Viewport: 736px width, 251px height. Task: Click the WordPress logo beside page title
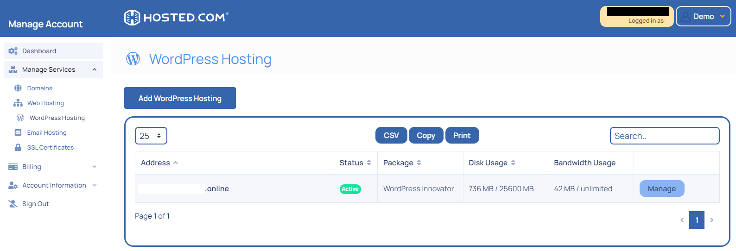tap(133, 59)
